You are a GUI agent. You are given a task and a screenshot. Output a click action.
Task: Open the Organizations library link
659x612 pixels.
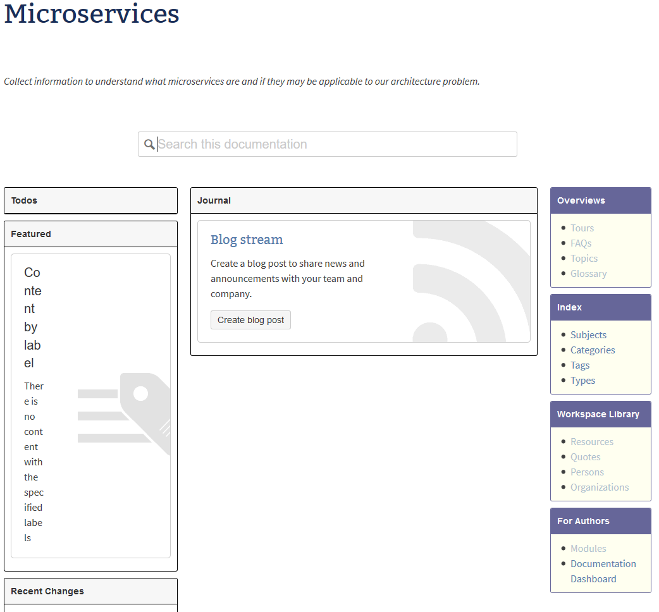pyautogui.click(x=600, y=487)
